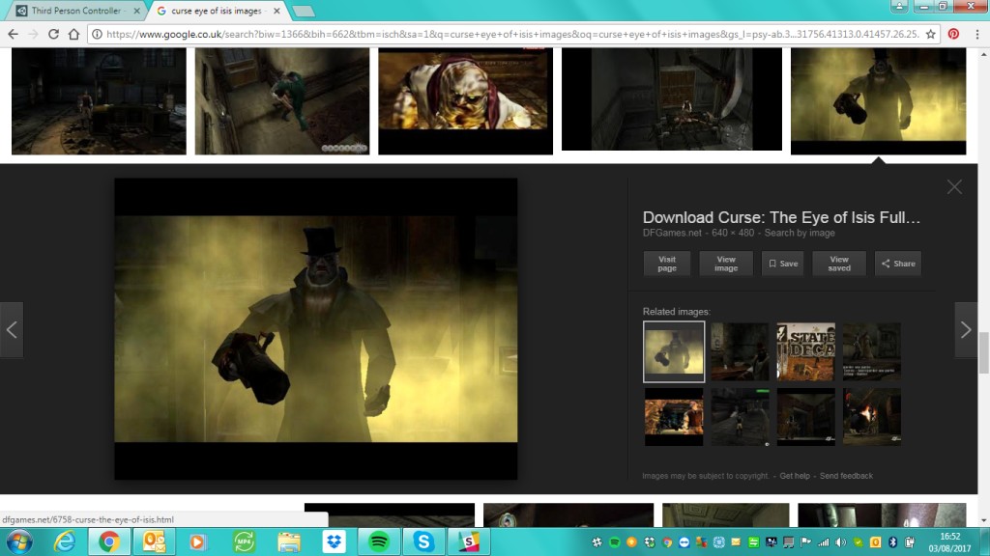Click the Get help link
The width and height of the screenshot is (990, 556).
[x=795, y=476]
